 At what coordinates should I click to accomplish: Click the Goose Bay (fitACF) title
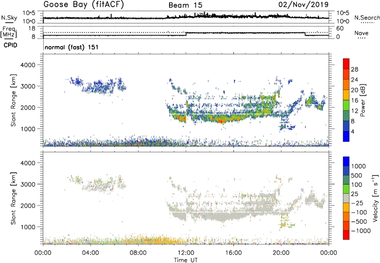[x=84, y=5]
